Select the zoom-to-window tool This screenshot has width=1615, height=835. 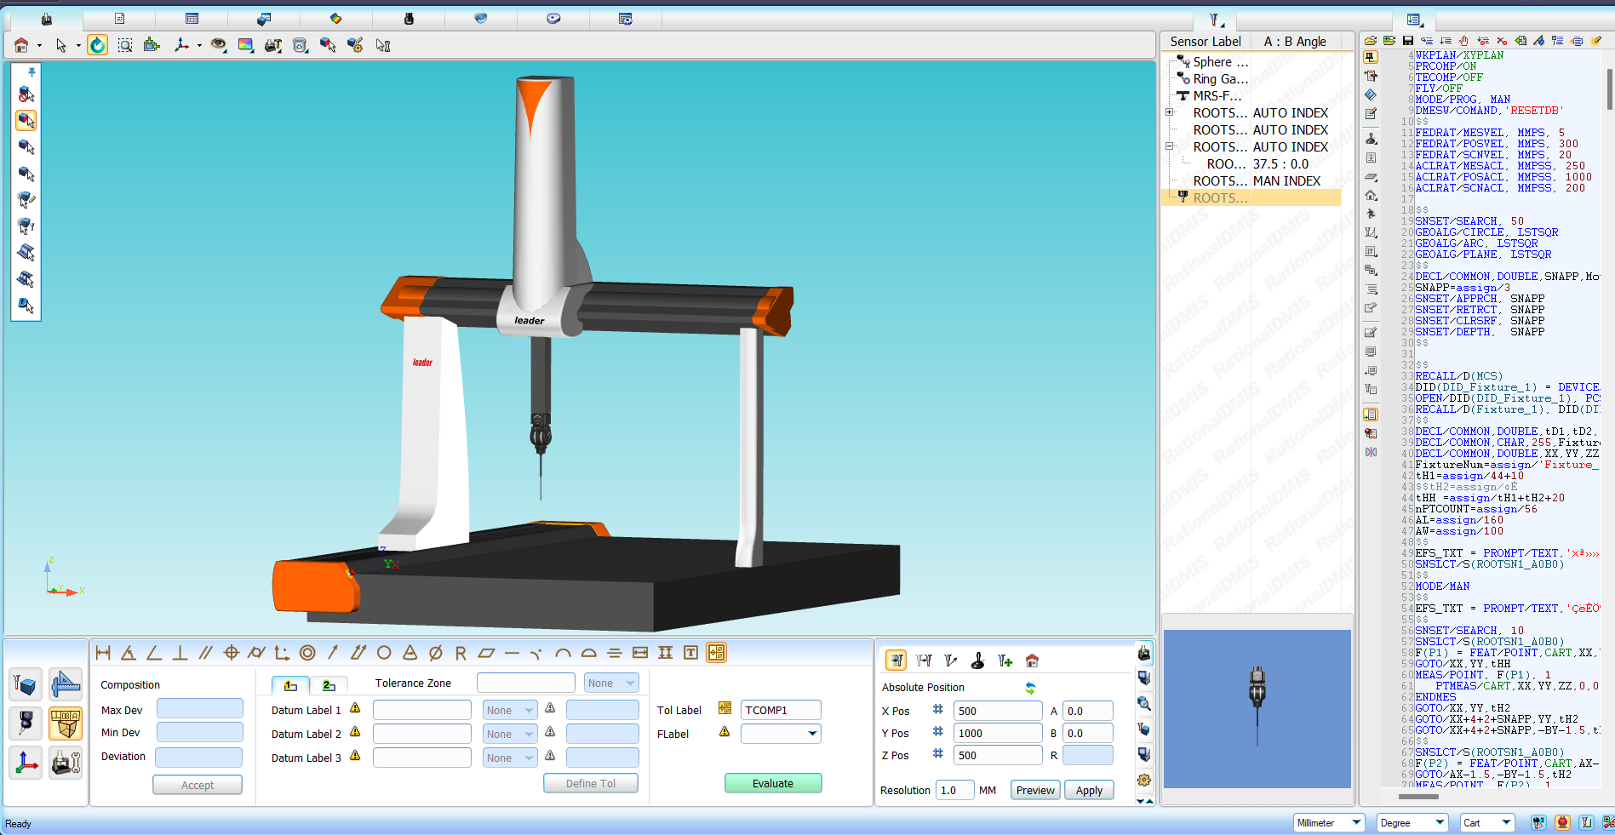pyautogui.click(x=125, y=45)
